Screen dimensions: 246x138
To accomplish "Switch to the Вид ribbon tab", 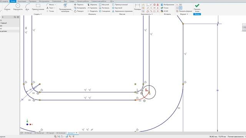I will point(65,1).
